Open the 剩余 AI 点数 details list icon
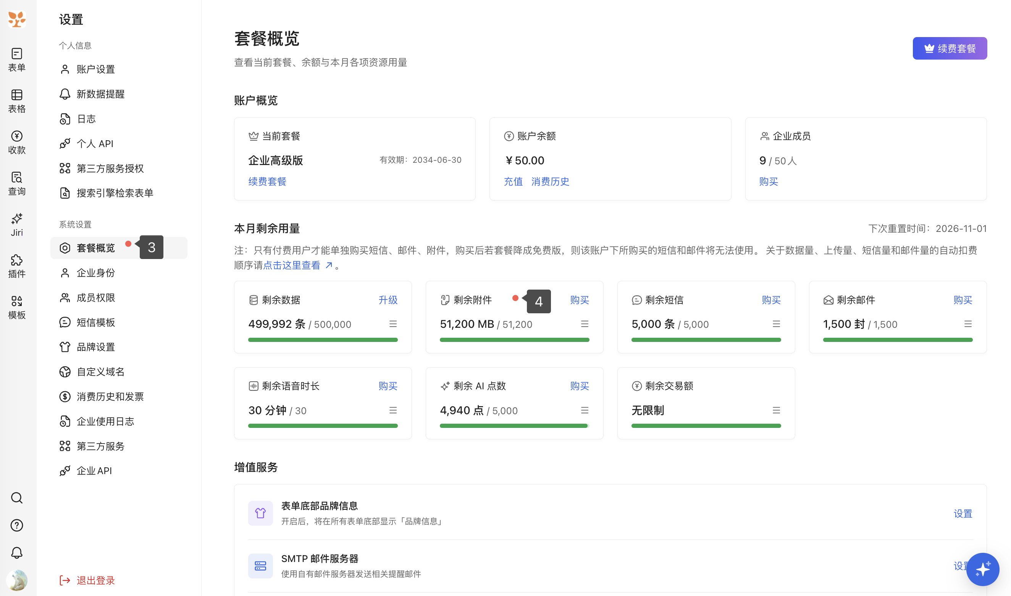 click(x=585, y=410)
